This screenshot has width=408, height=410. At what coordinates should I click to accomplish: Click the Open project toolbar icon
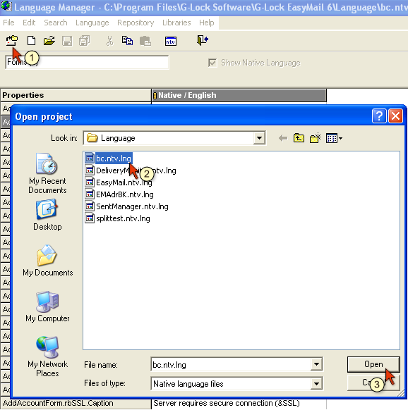click(x=12, y=41)
